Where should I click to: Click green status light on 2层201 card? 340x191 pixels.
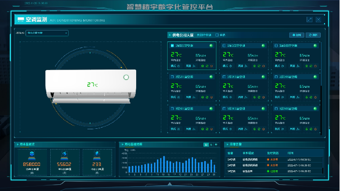pyautogui.click(x=211, y=77)
